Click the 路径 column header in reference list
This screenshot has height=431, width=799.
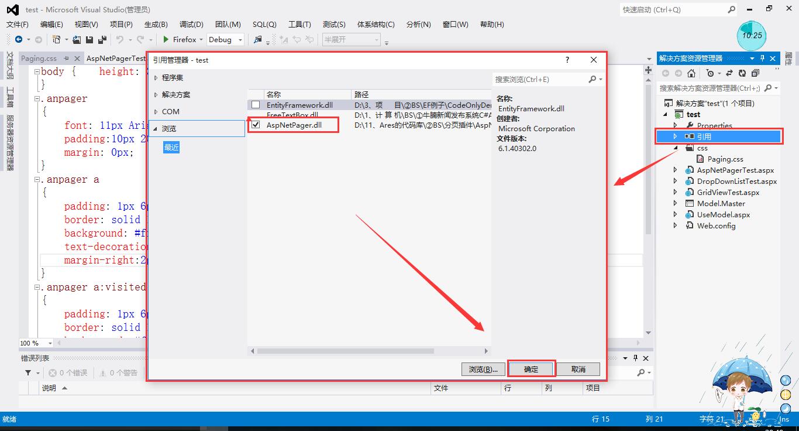coord(421,94)
